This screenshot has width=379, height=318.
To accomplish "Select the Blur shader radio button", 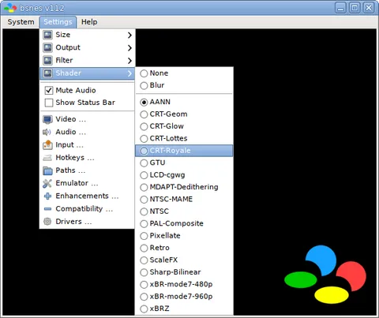I will pos(144,85).
